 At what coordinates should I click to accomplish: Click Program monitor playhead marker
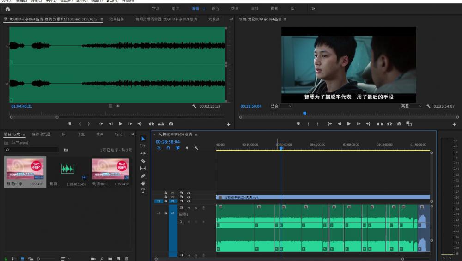click(304, 113)
